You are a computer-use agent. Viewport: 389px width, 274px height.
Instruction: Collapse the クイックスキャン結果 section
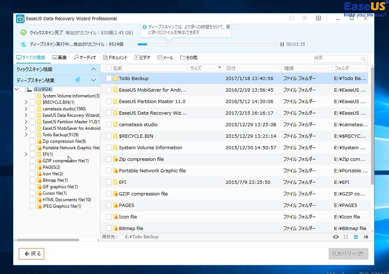click(93, 69)
